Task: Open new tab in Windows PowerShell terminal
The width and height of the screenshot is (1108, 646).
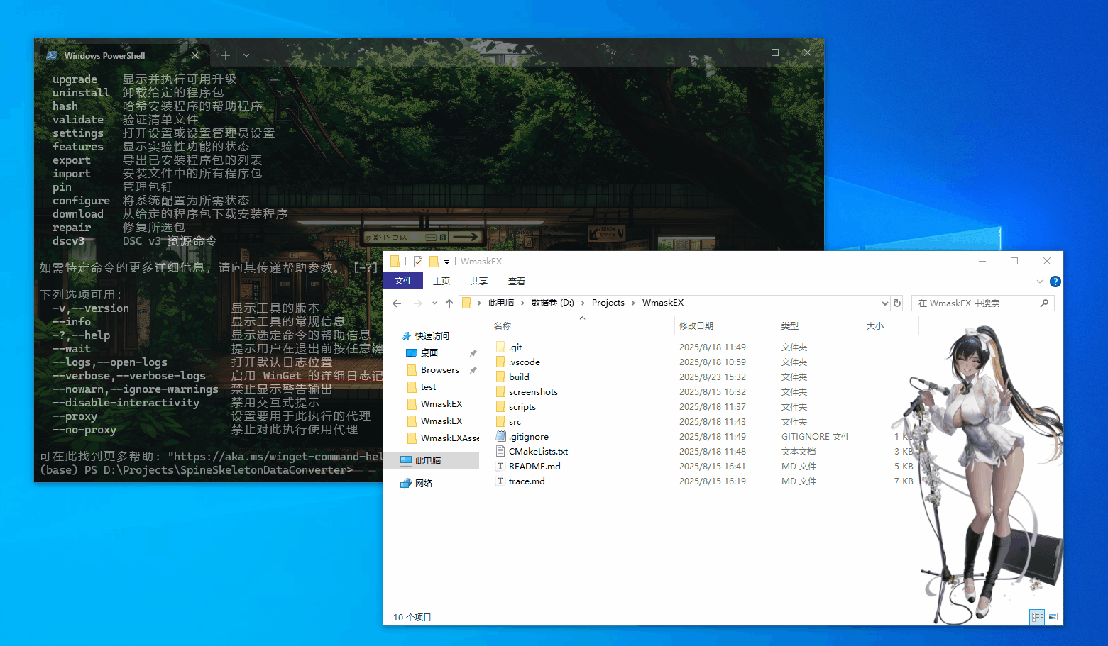Action: (x=225, y=55)
